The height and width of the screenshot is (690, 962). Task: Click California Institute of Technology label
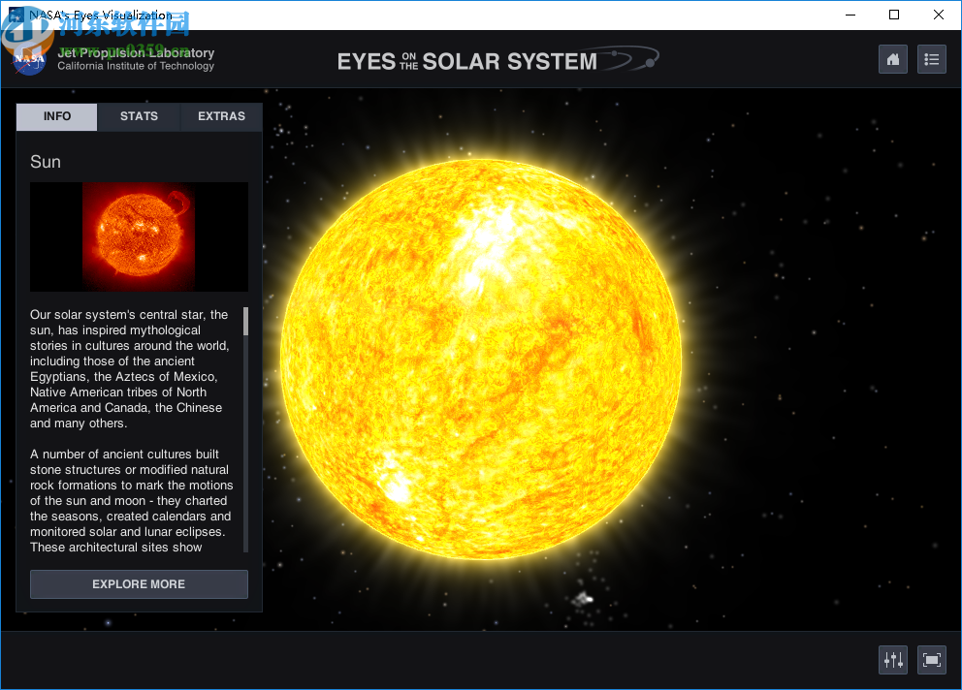pos(135,66)
